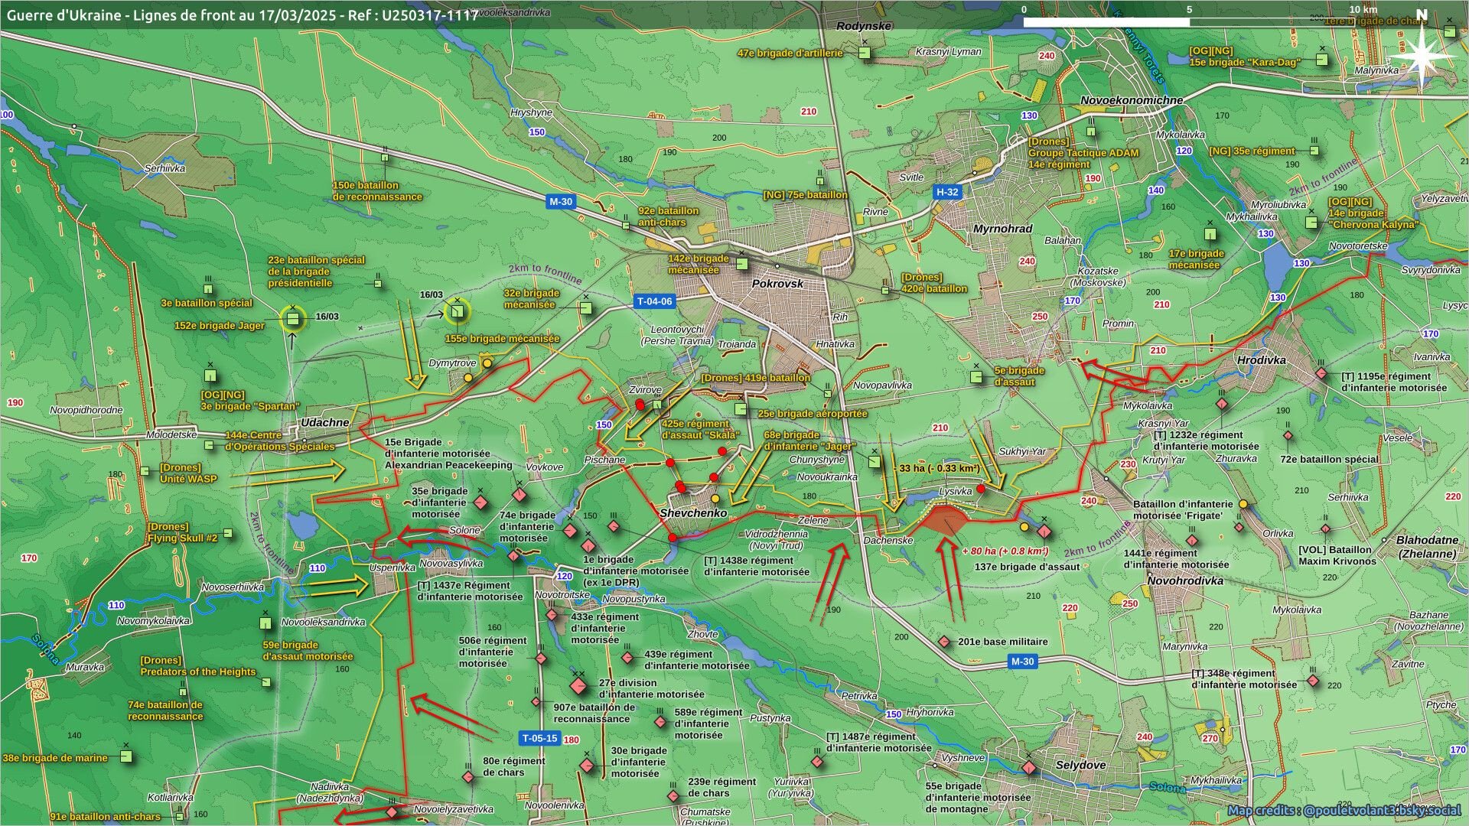Click the Novoekonomichne label

(x=1132, y=100)
